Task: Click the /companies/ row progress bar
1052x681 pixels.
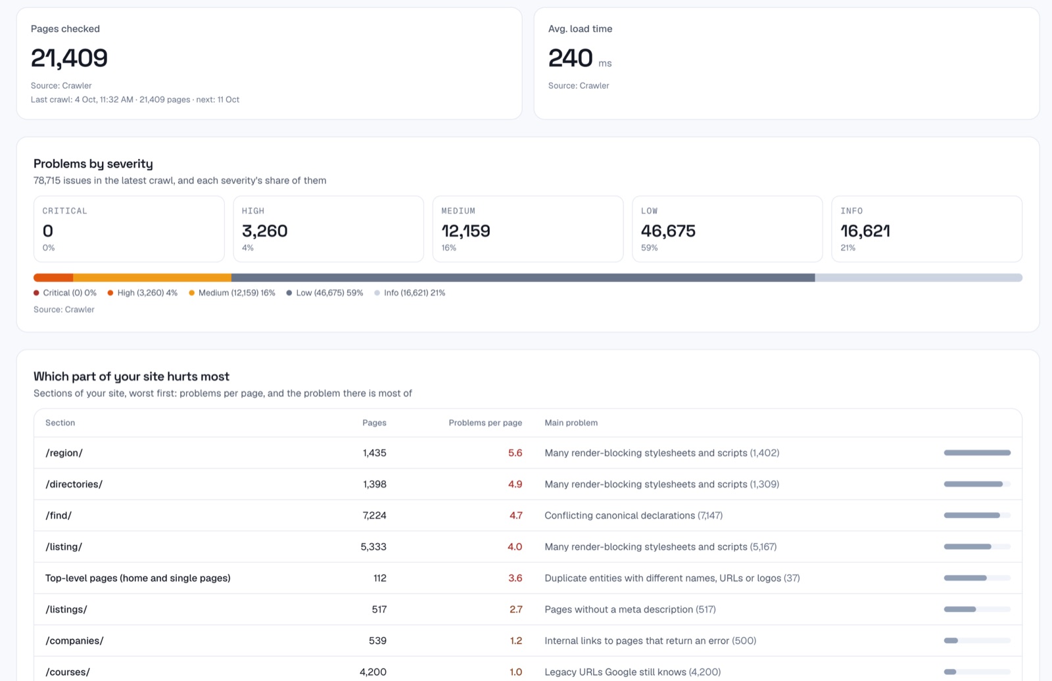Action: 977,640
